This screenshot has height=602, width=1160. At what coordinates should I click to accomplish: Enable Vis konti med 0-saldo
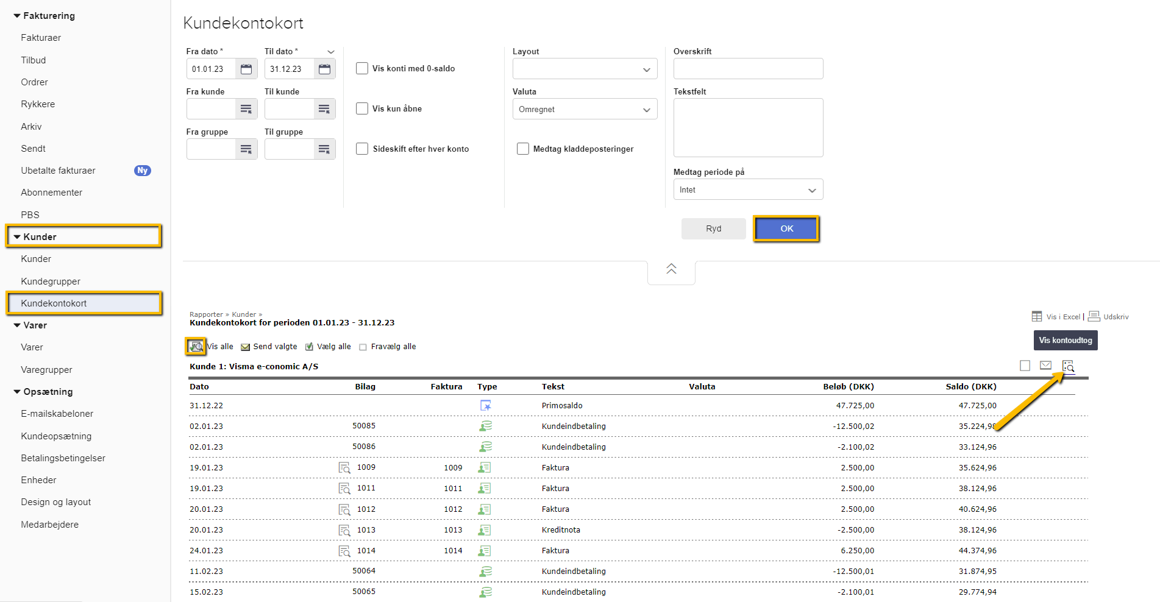pos(362,68)
